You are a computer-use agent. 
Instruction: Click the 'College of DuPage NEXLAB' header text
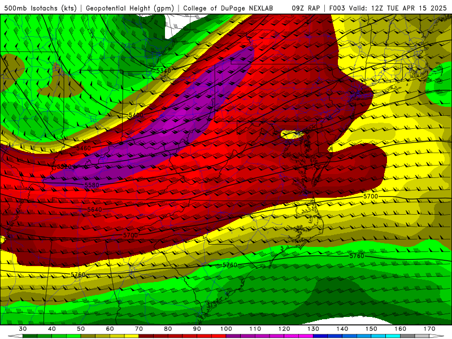(x=228, y=8)
